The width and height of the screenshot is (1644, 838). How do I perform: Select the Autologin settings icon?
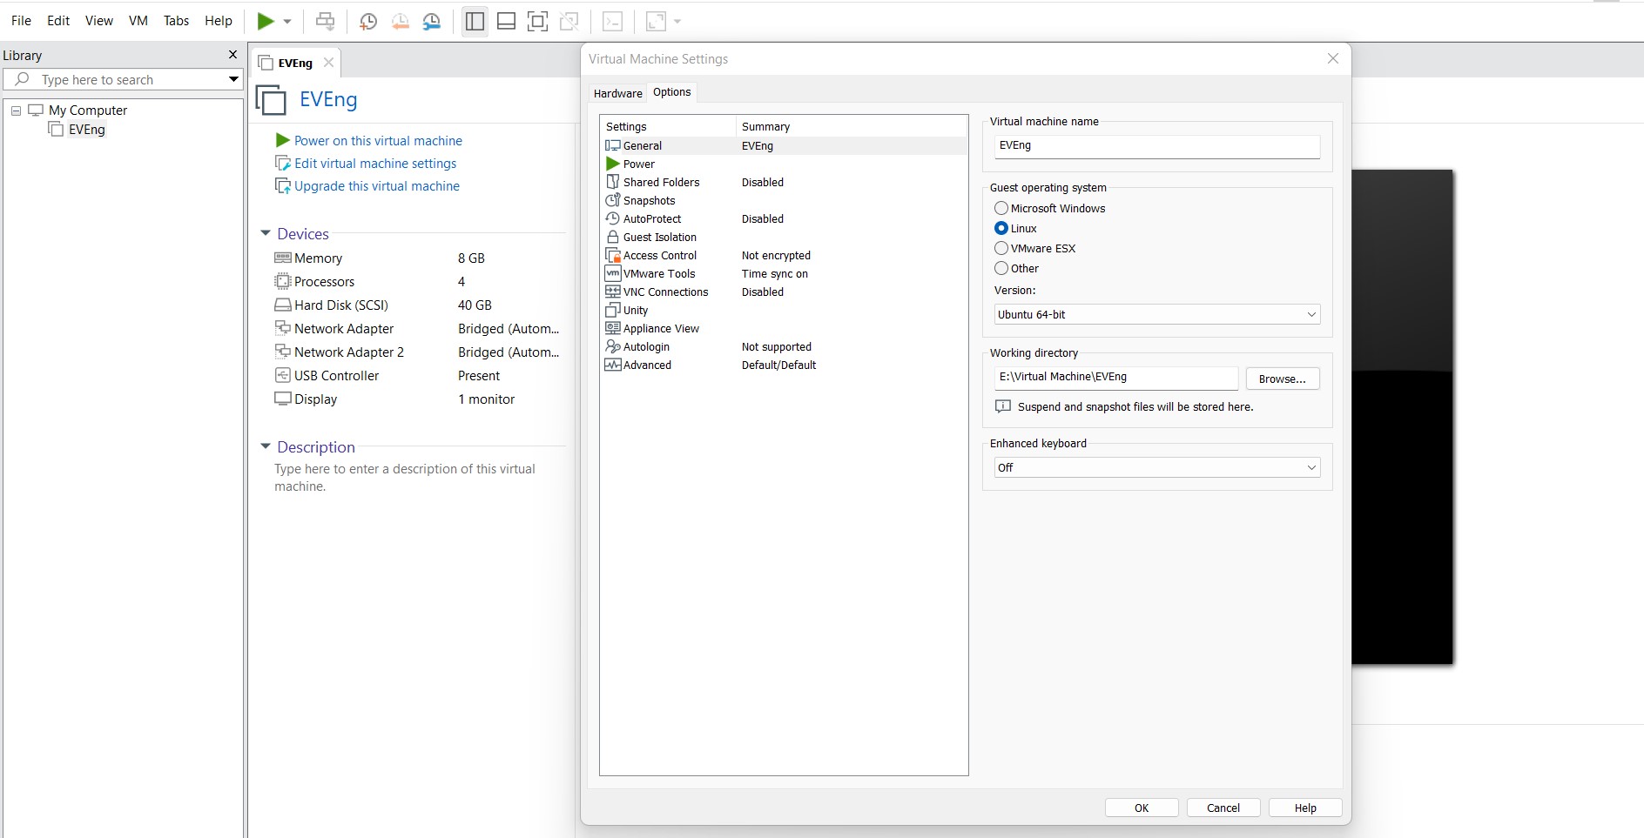click(613, 346)
